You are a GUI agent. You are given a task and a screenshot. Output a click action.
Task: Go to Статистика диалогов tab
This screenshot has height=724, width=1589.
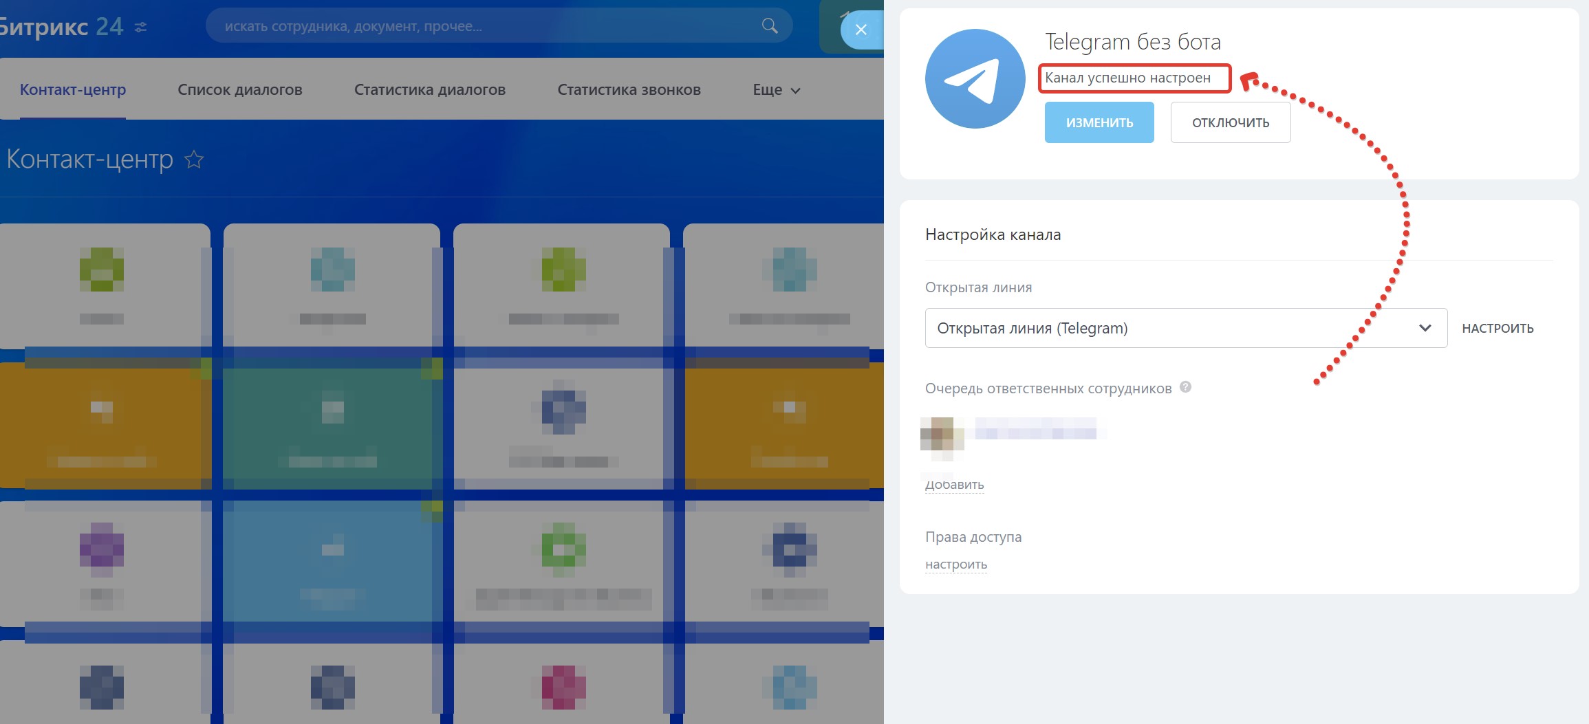pyautogui.click(x=429, y=90)
